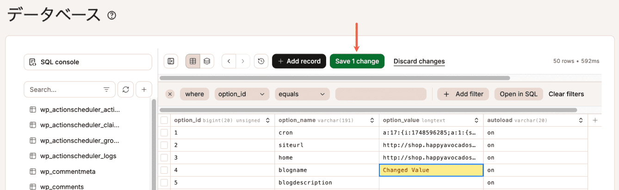Switch to stacked layers view
Screen dimensions: 619x190
(207, 61)
